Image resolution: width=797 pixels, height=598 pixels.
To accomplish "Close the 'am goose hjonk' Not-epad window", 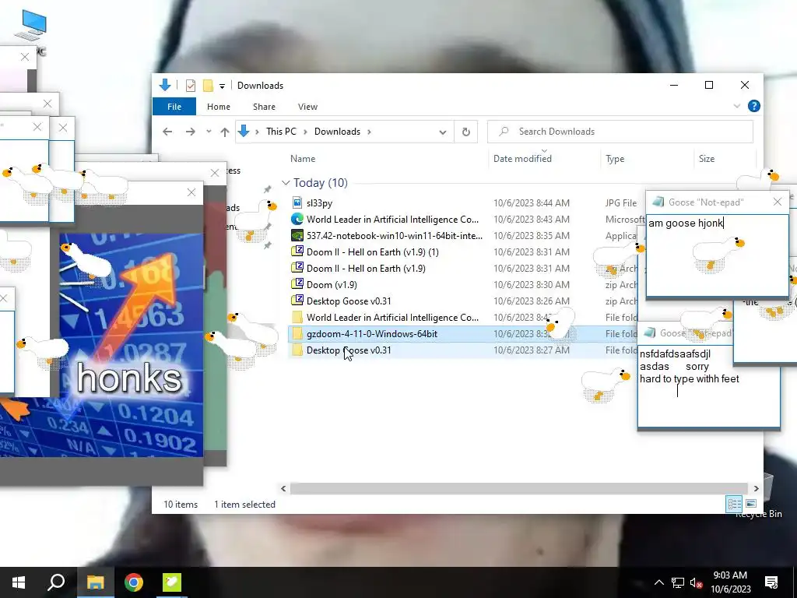I will pyautogui.click(x=778, y=202).
